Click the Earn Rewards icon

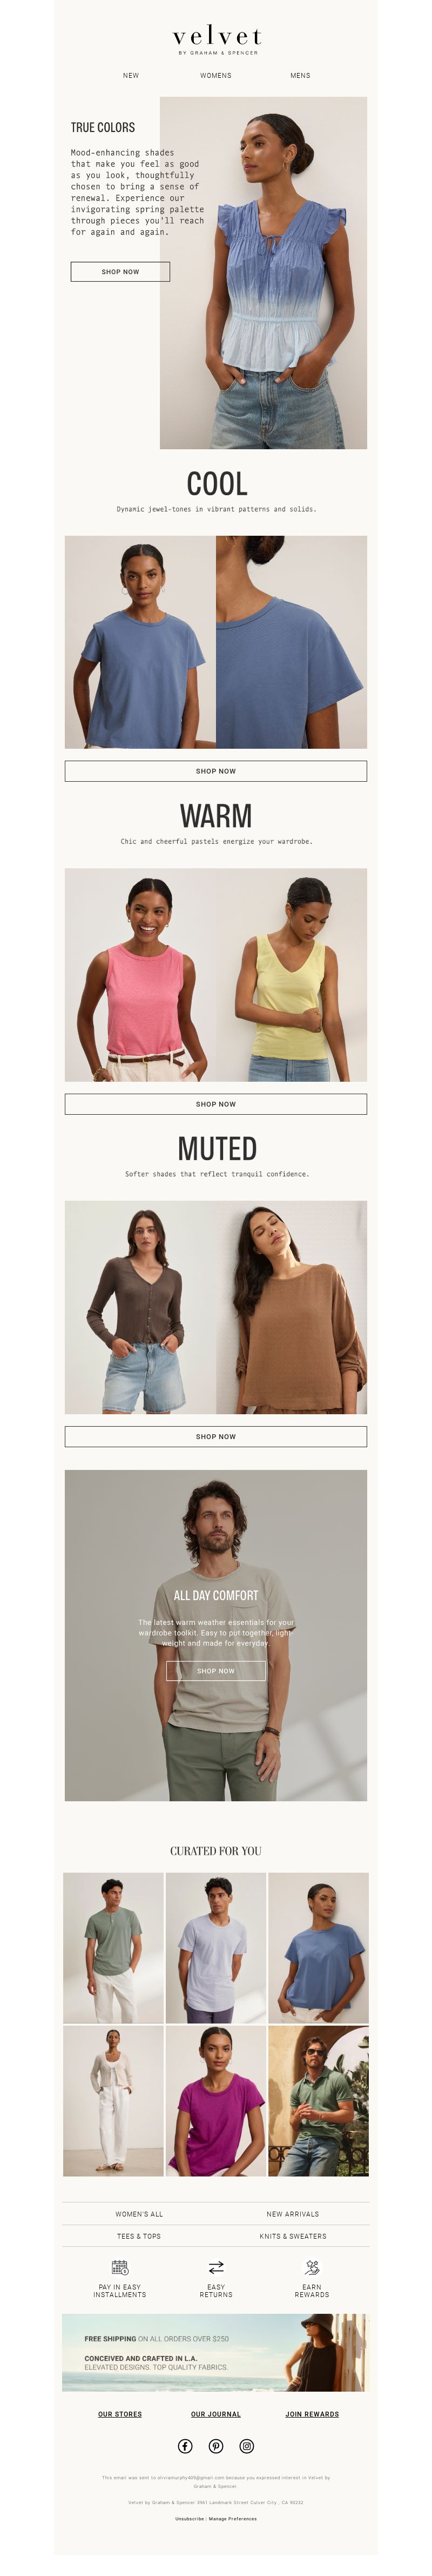click(312, 2267)
